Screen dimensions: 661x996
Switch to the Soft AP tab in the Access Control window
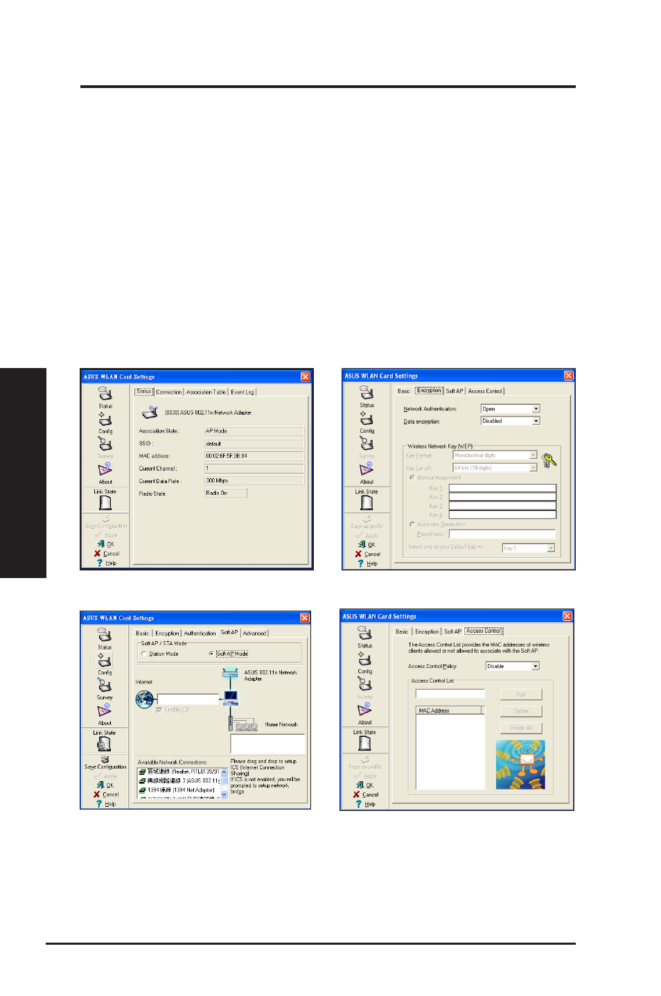[x=452, y=631]
